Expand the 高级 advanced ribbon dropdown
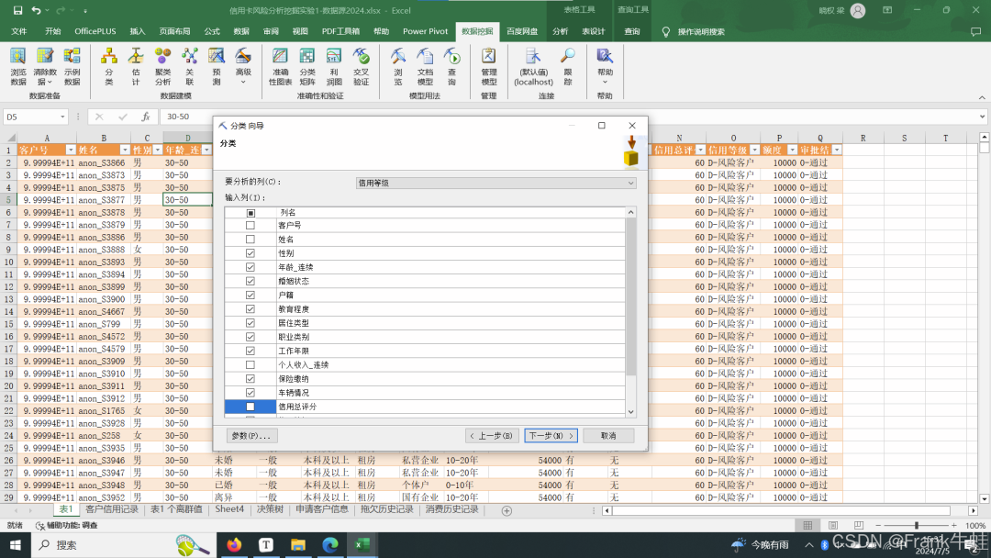 pos(243,66)
